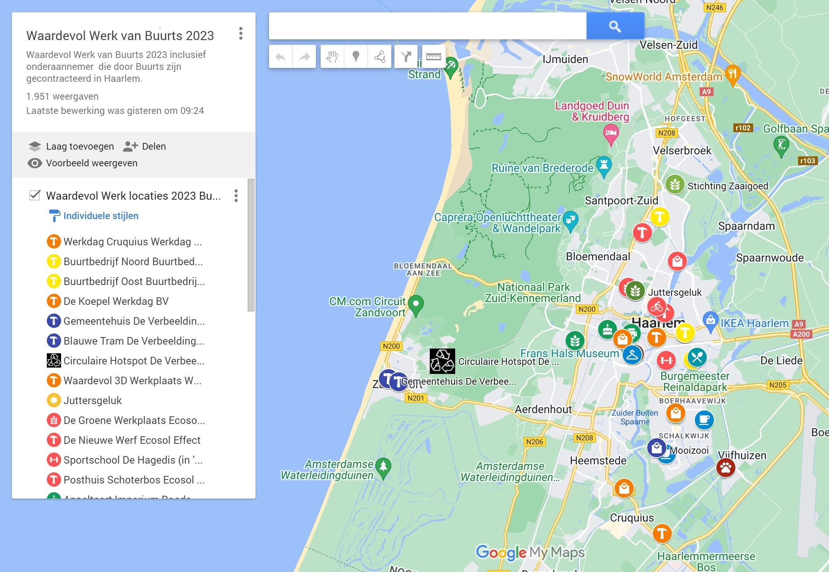Select the hand pan tool

tap(332, 57)
